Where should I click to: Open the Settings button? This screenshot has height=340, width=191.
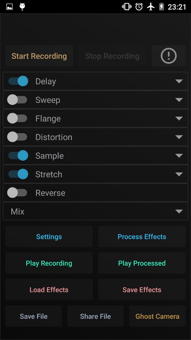coord(49,237)
